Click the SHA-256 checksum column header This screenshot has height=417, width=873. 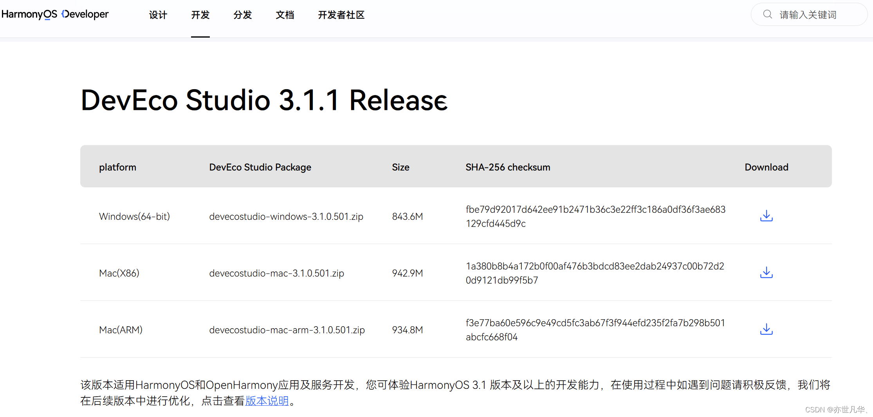click(508, 167)
